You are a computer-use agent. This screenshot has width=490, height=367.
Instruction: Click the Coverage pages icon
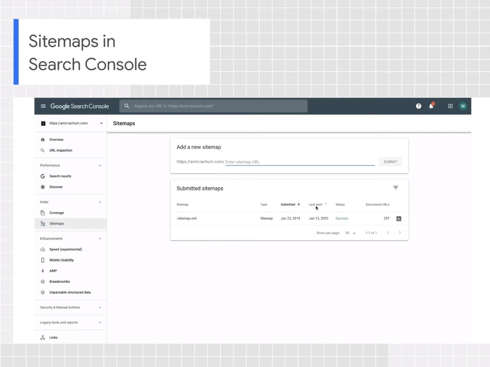(x=43, y=213)
